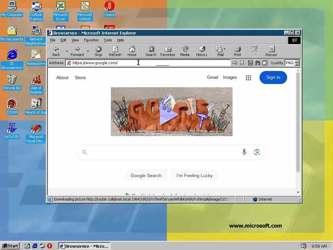Click the scrollbar's down arrow
Screen dimensions: 333x250
coord(298,192)
